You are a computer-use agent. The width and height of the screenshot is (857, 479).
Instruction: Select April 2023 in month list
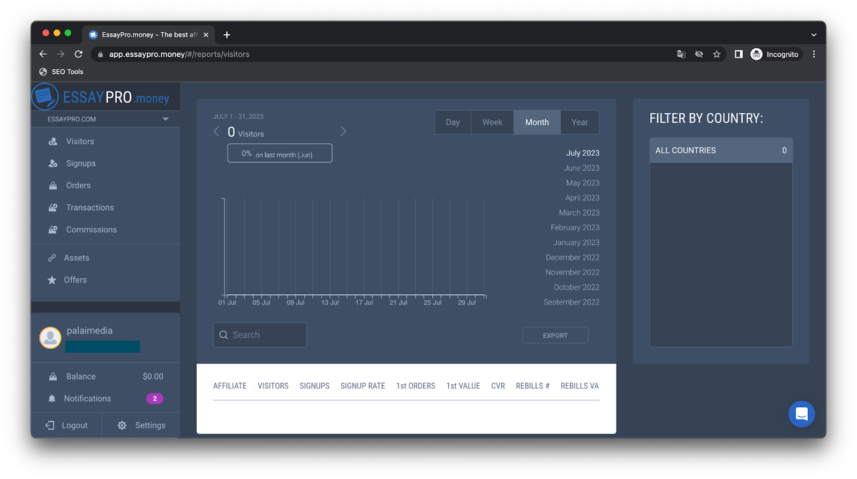582,198
